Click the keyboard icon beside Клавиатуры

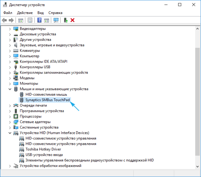click(16, 51)
